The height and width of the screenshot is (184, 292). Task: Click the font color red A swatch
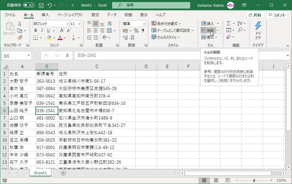click(x=60, y=38)
